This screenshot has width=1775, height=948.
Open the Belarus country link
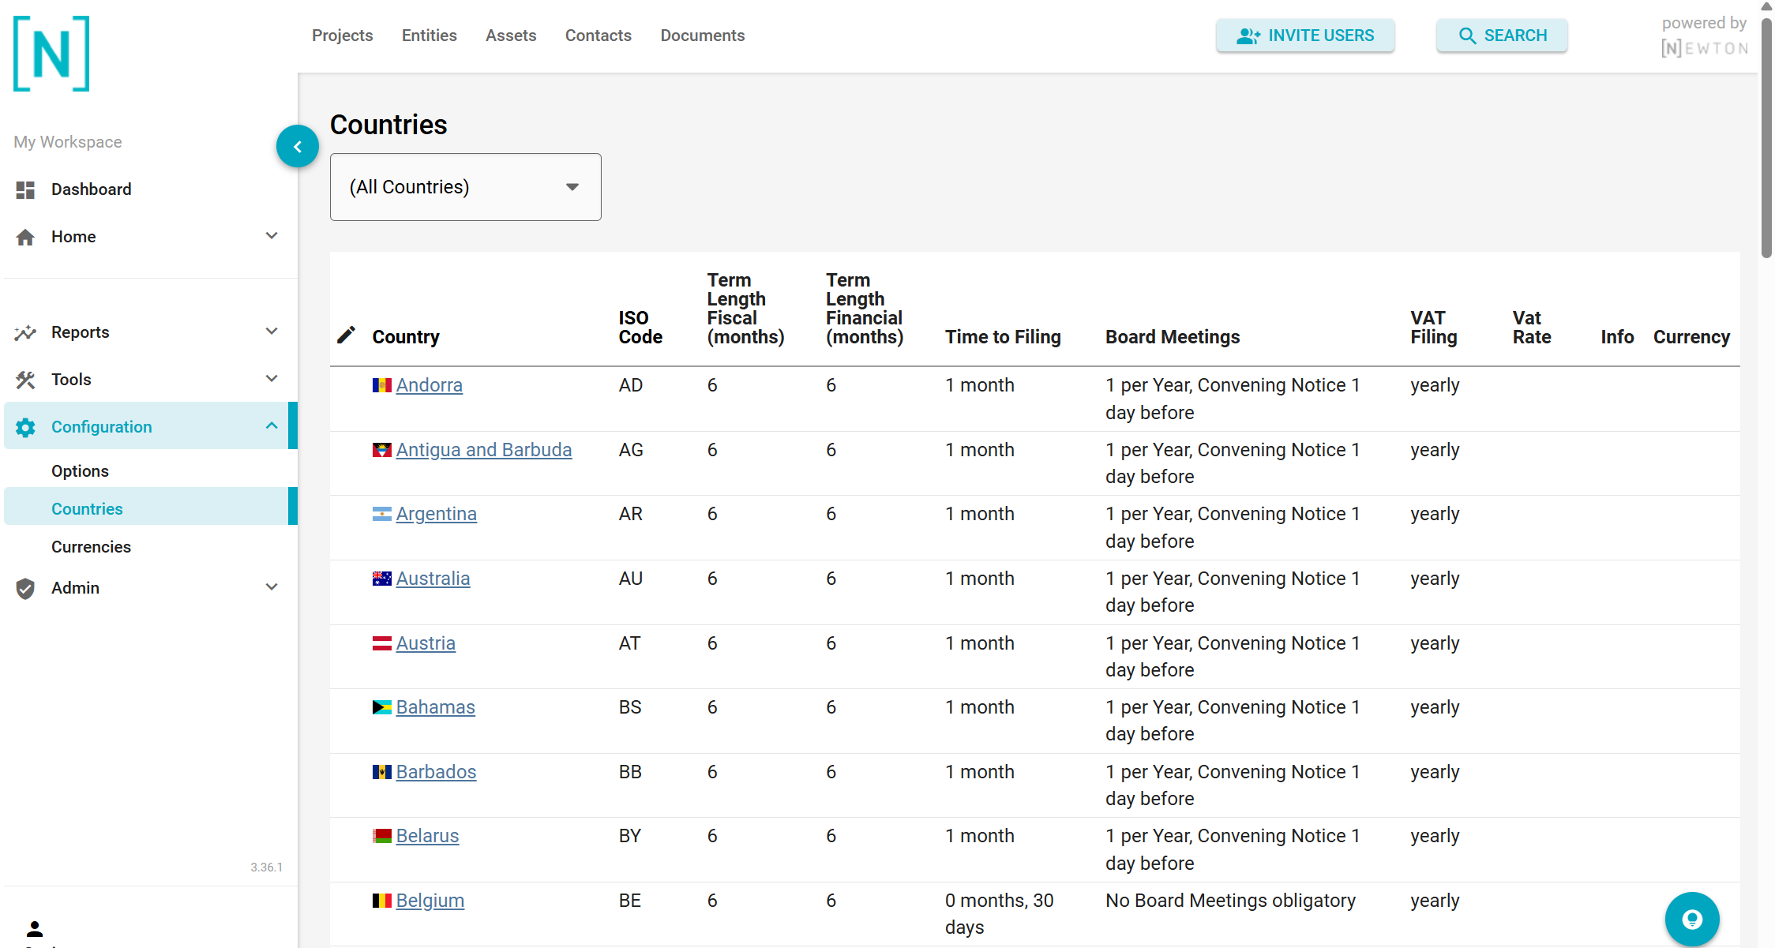coord(427,836)
